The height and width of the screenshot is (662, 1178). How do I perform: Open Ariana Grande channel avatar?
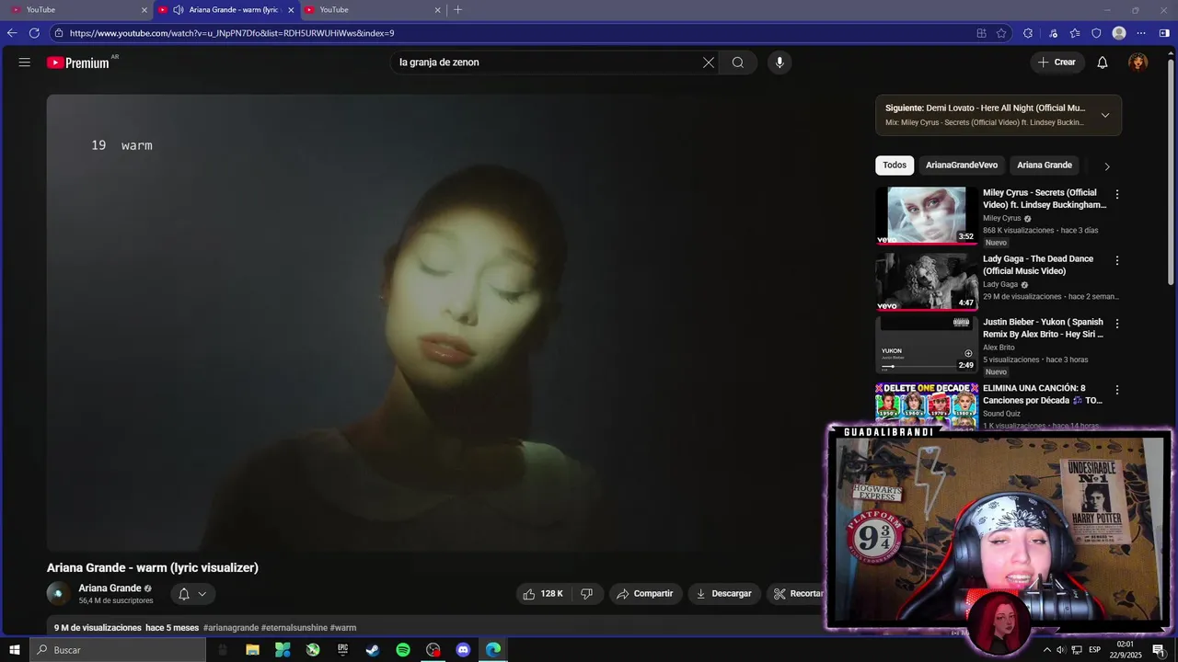point(58,594)
